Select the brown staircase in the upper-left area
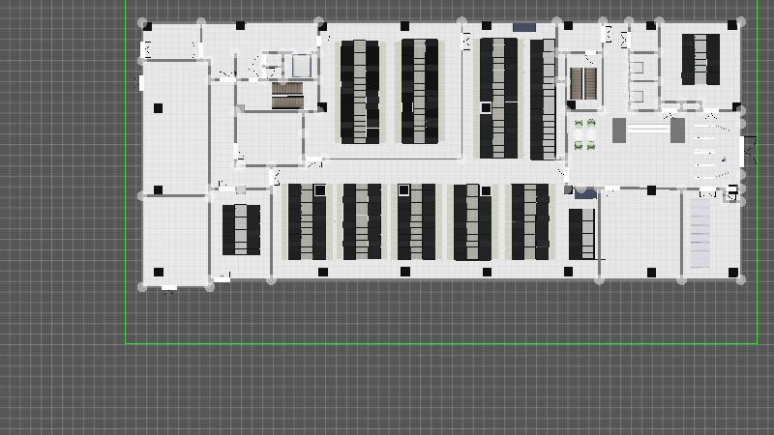 point(287,95)
